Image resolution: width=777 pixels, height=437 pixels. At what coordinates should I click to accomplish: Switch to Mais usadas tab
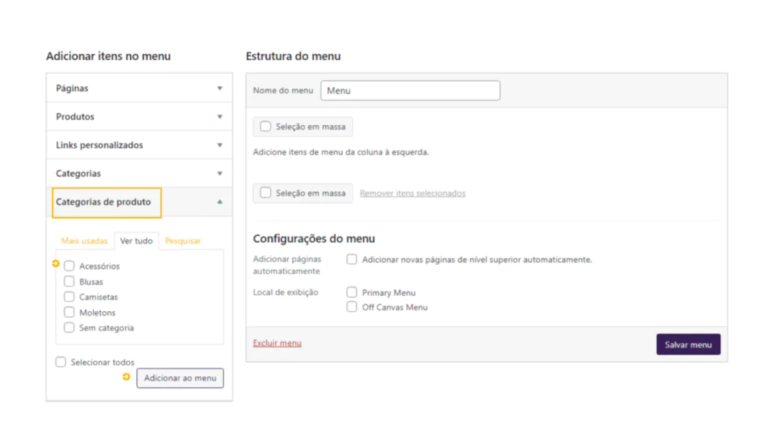[84, 241]
